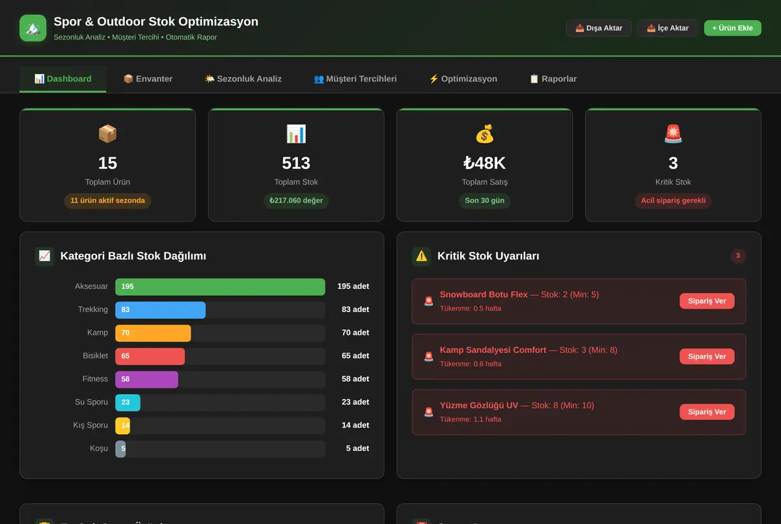Select the Optimizasyon tab
The width and height of the screenshot is (781, 524).
463,79
